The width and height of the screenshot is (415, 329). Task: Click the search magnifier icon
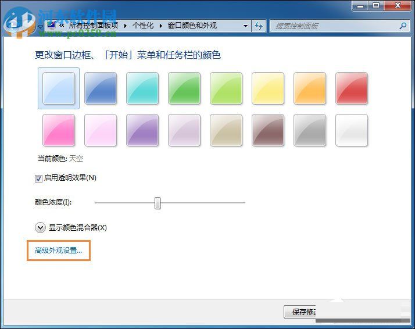403,26
